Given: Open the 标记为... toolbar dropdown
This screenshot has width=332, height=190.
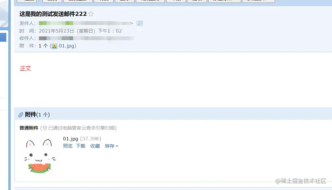Looking at the screenshot, I should coord(225,1).
